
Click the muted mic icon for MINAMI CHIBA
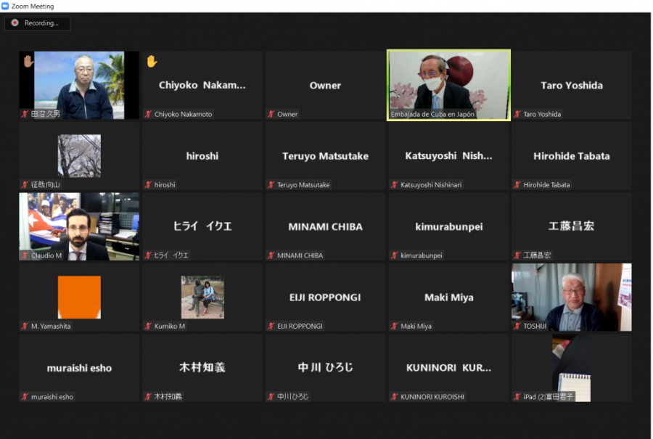pos(271,255)
